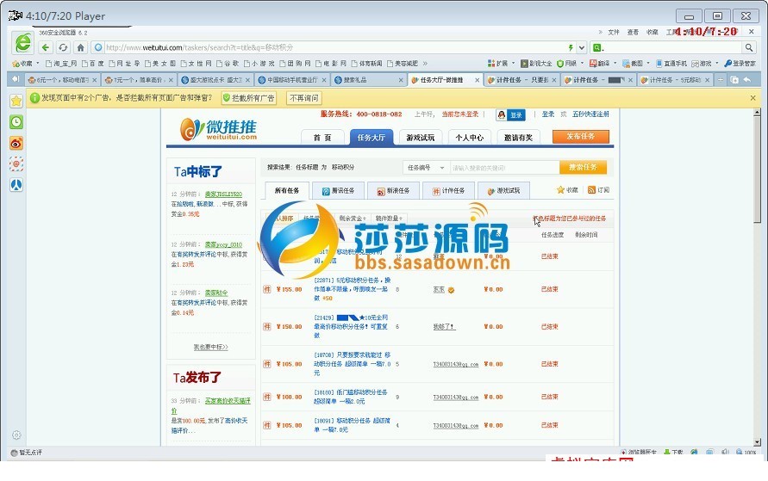Expand the menu bar overflow chevron near 文件
The width and height of the screenshot is (768, 481).
(x=601, y=32)
